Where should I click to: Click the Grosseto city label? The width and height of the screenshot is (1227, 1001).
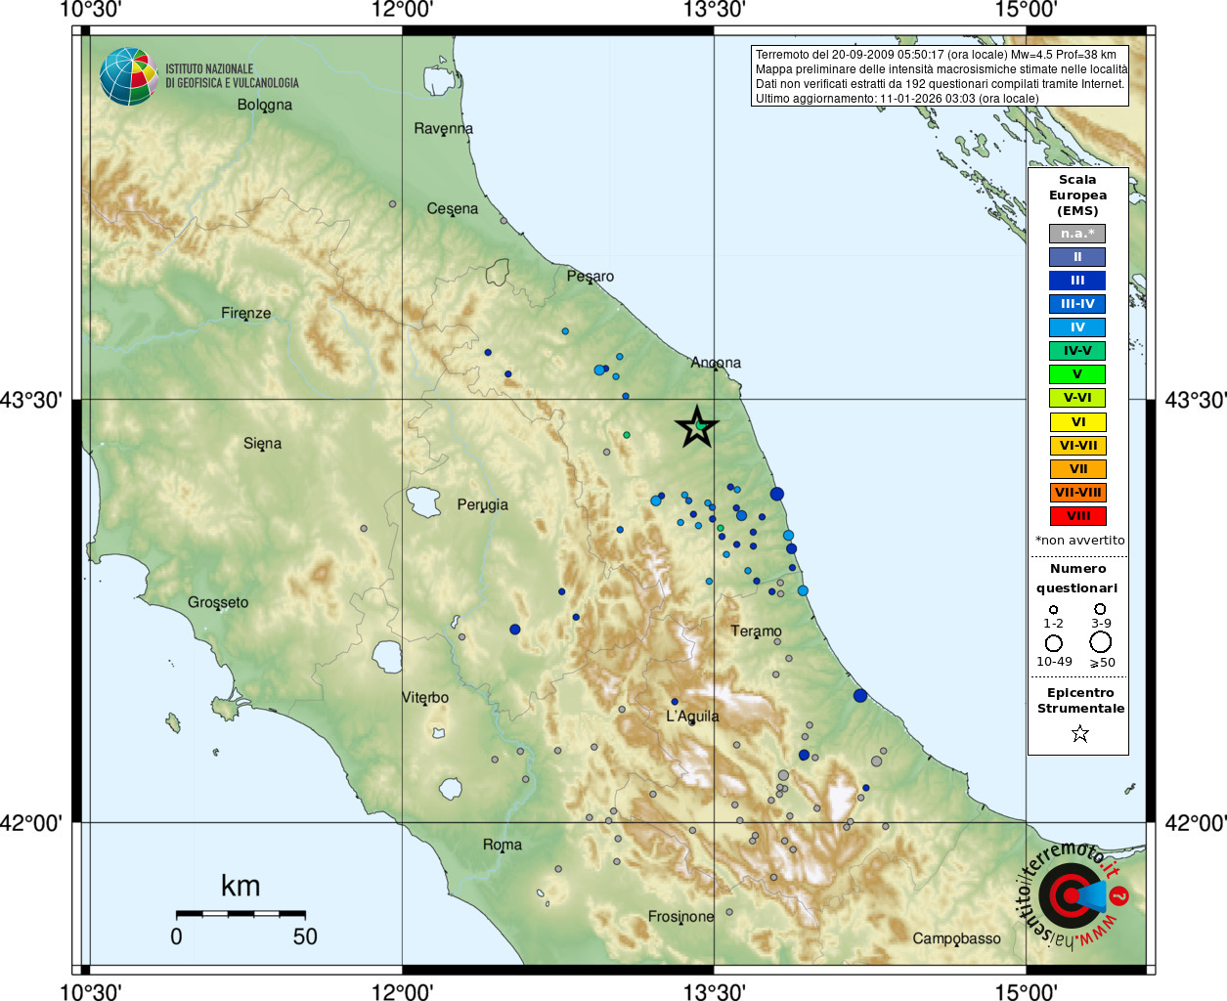(218, 602)
